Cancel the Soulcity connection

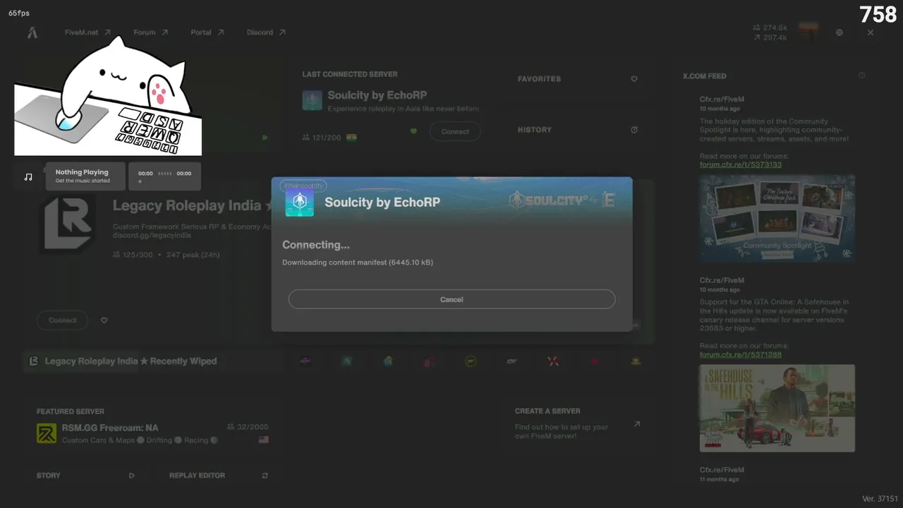(x=451, y=299)
